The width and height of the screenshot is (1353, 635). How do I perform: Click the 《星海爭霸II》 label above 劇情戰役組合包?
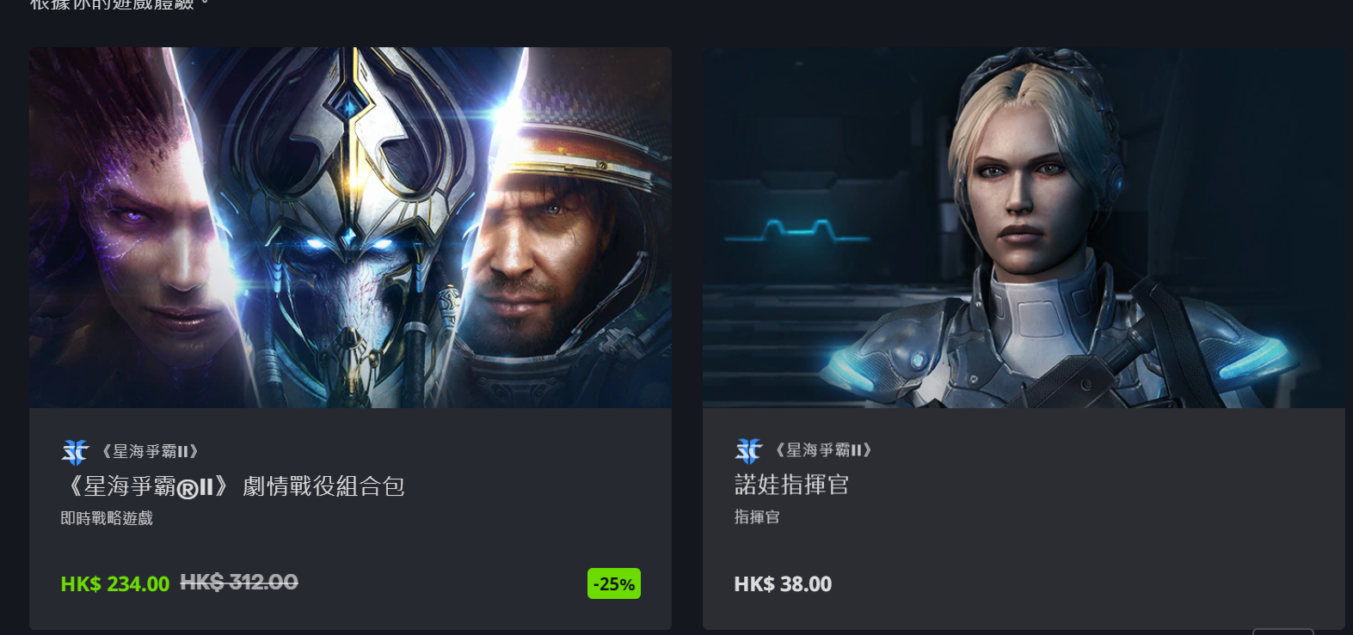151,451
